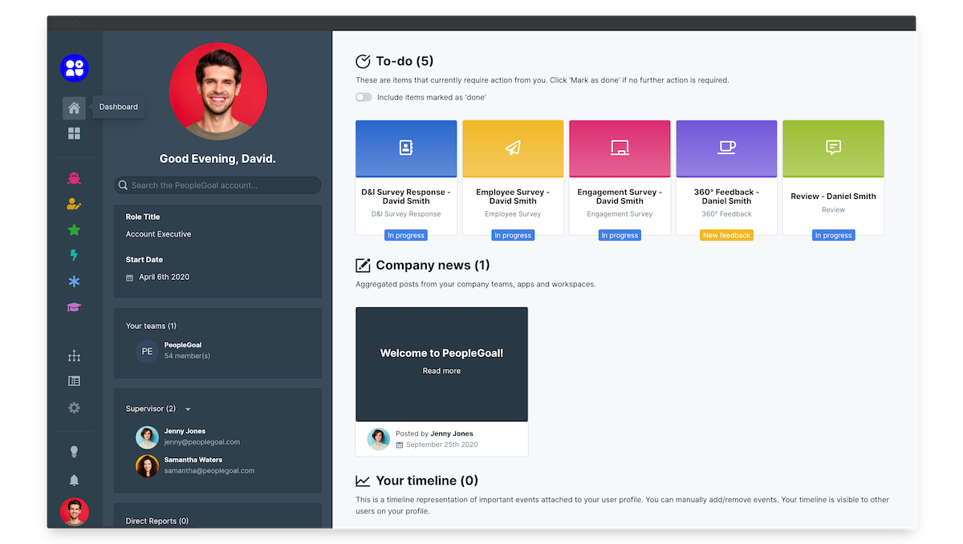Open Samantha Waters supervisor entry
The image size is (963, 544).
(195, 465)
